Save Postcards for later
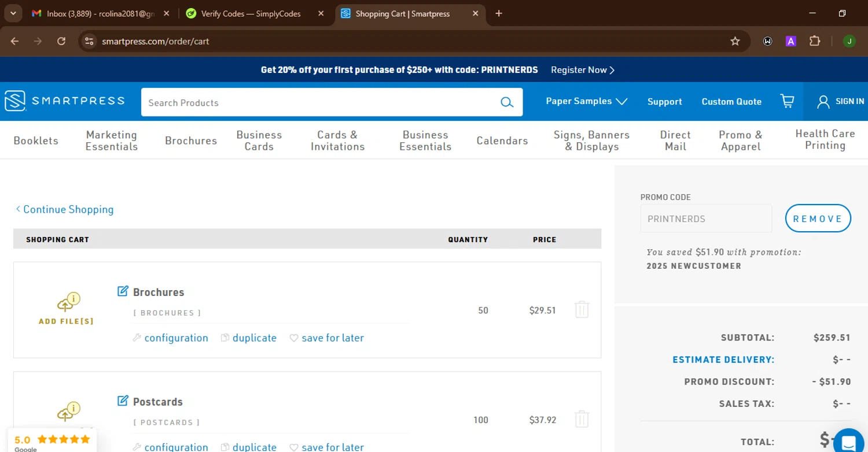The image size is (868, 452). point(326,447)
